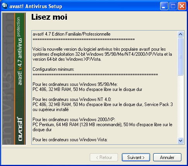Click the maximize button in title bar
Image resolution: width=188 pixels, height=166 pixels.
[x=173, y=6]
